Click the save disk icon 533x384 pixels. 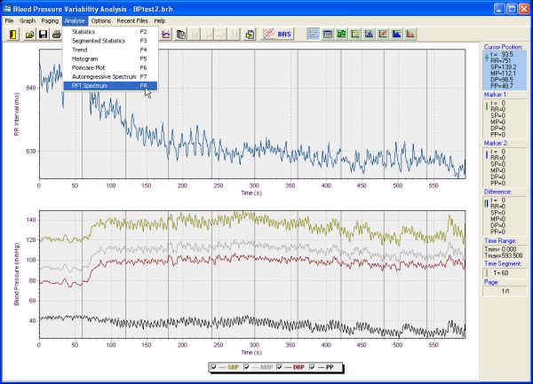click(x=43, y=35)
